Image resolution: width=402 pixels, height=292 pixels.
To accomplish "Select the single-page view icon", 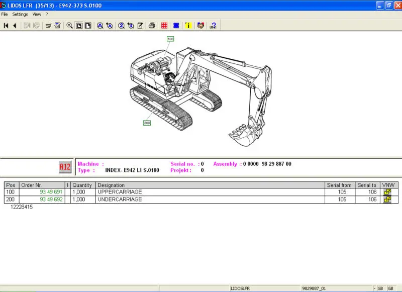I will click(x=79, y=26).
